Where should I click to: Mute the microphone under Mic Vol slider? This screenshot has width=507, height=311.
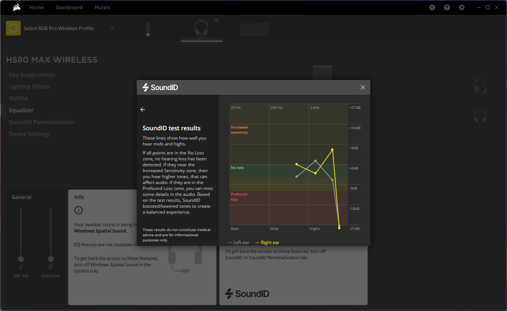[21, 267]
